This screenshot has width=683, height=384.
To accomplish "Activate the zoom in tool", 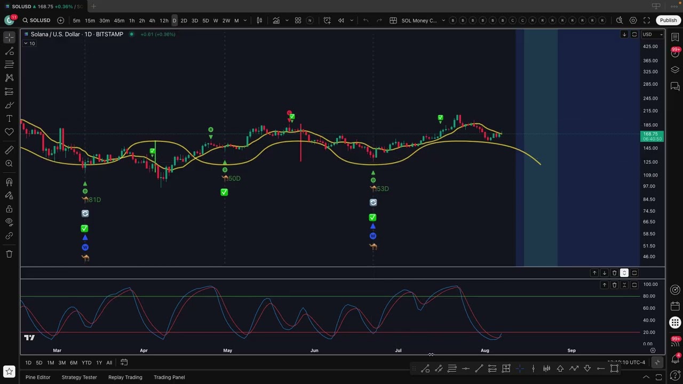I will pos(9,164).
